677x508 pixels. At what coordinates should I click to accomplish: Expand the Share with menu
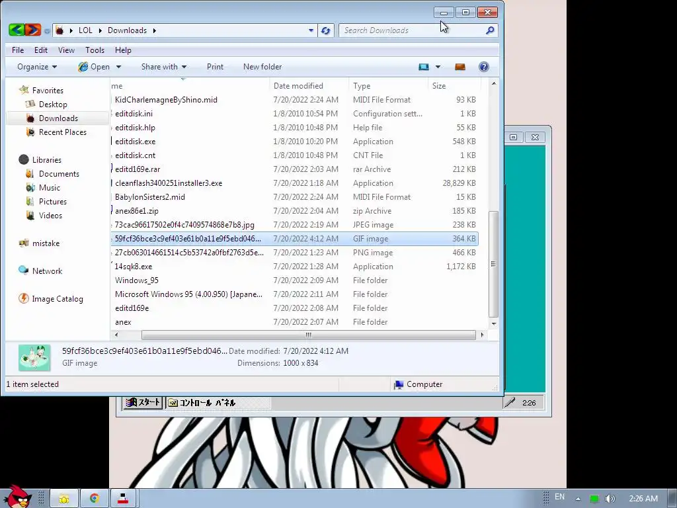(164, 67)
